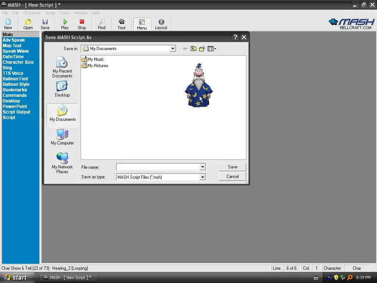Select Balloon Style in the sidebar
Viewport: 377px width, 283px height.
click(x=16, y=84)
